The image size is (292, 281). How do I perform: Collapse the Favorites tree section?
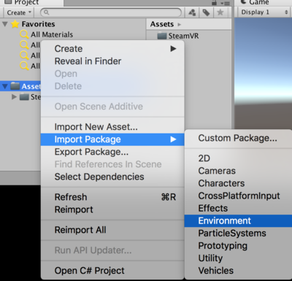pos(5,24)
